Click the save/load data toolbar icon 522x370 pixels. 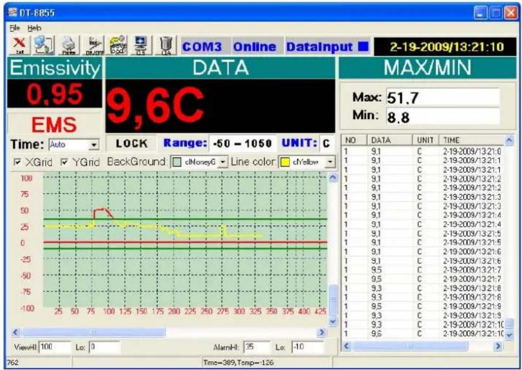click(118, 45)
